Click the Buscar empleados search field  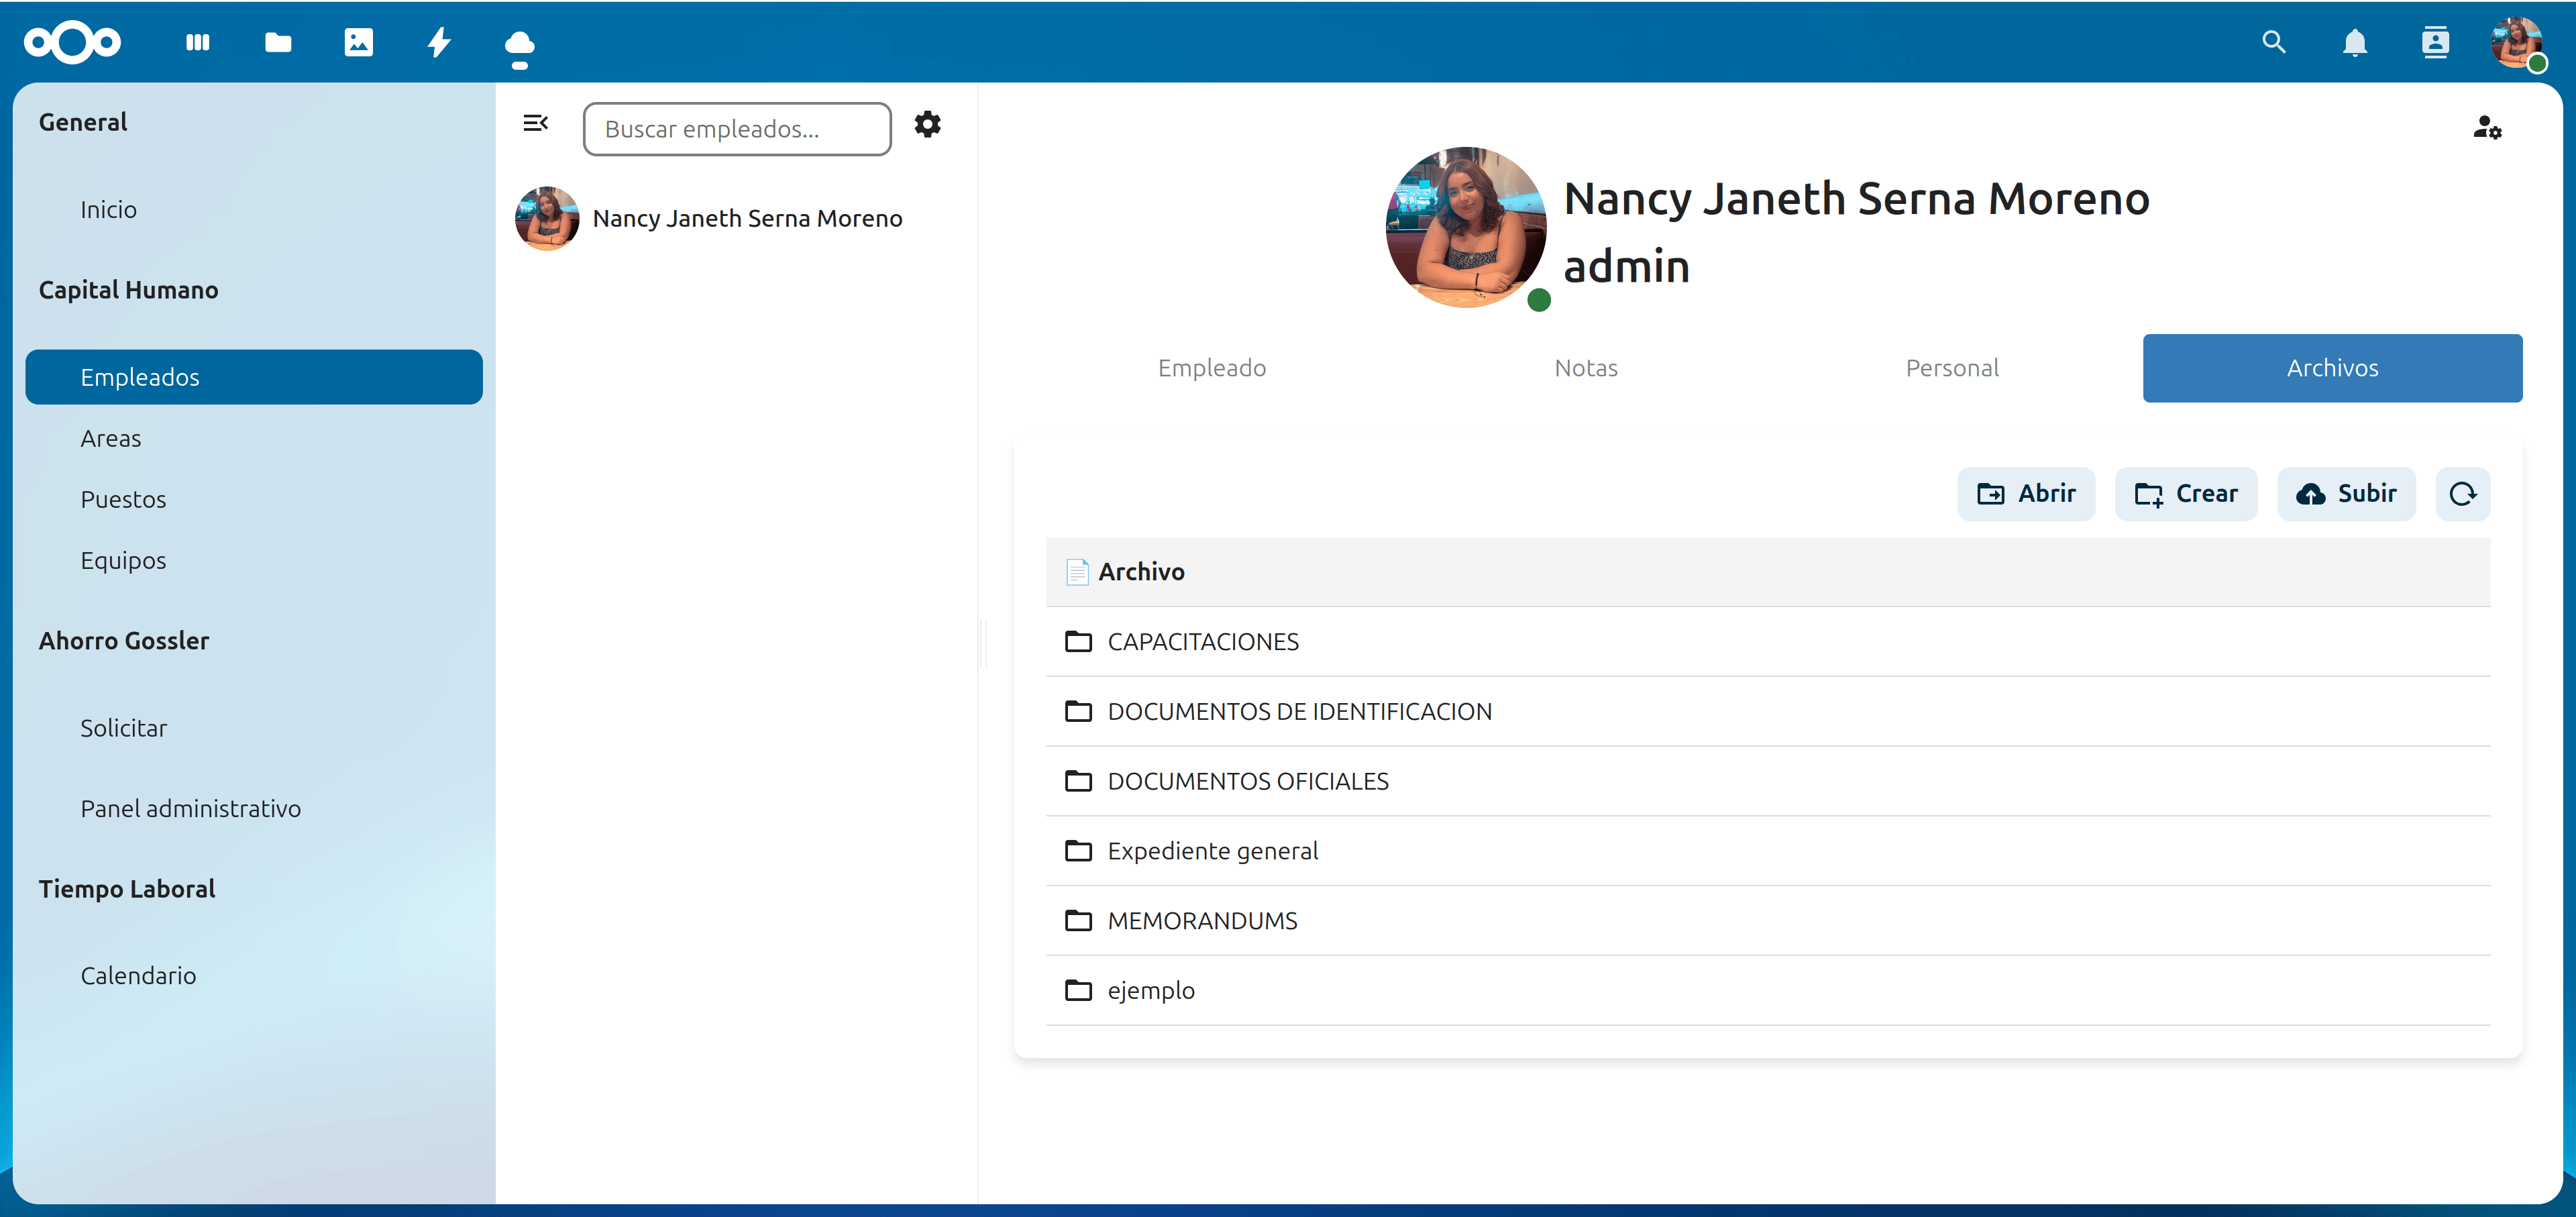tap(737, 129)
